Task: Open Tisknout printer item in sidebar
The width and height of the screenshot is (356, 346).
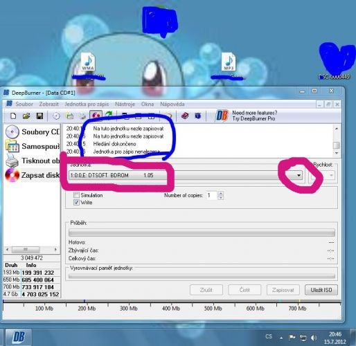Action: (x=32, y=161)
